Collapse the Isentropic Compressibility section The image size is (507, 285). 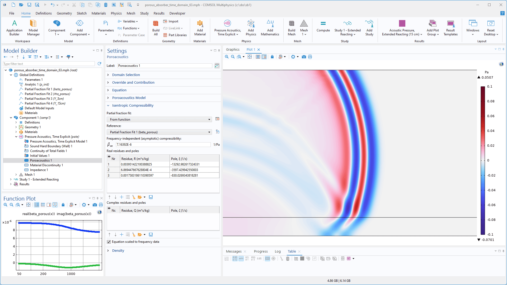[x=133, y=105]
